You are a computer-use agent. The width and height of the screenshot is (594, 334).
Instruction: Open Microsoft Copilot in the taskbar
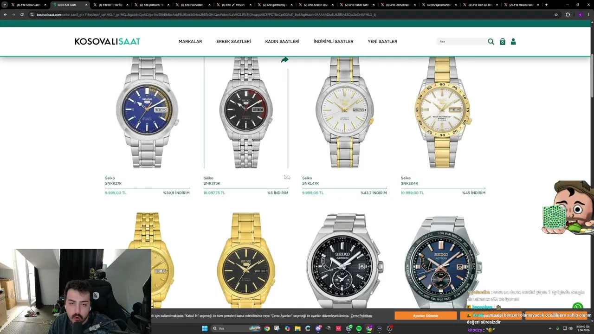287,328
